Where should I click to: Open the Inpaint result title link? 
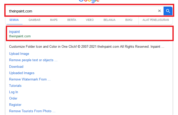(x=14, y=32)
